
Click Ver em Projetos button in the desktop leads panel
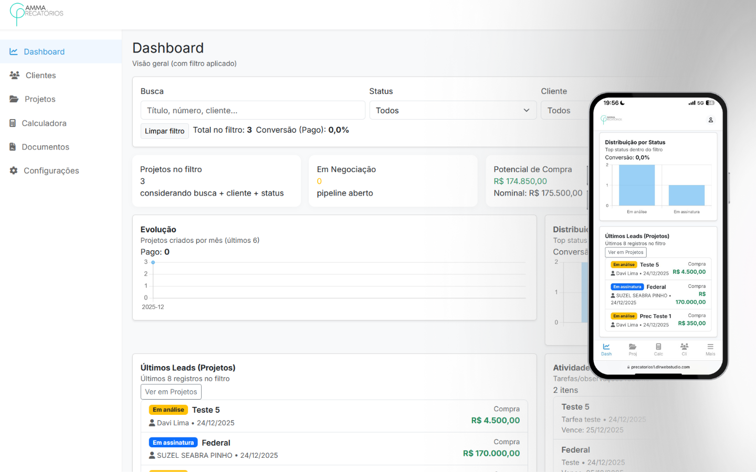(171, 392)
